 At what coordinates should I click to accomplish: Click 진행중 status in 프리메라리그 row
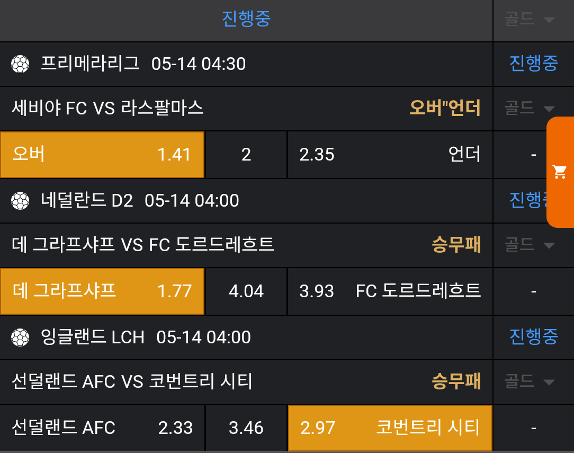click(533, 64)
